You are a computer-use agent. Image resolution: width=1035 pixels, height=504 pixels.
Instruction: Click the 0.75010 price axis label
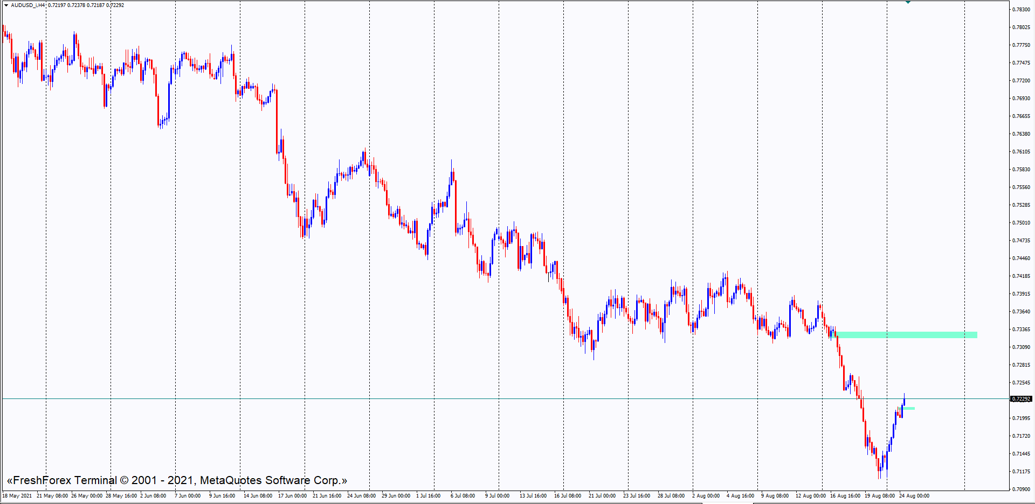click(x=1022, y=223)
